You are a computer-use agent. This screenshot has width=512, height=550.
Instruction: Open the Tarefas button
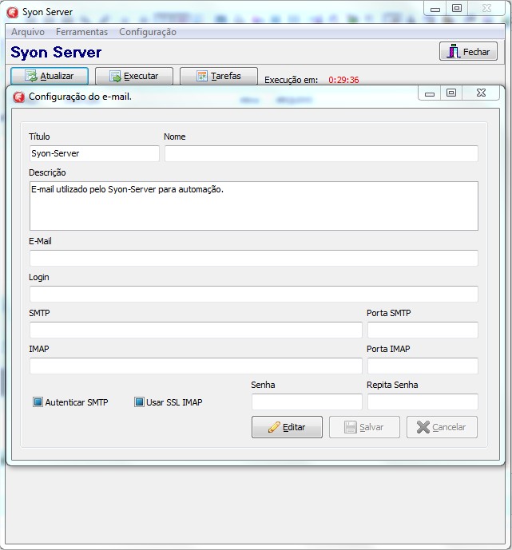[x=219, y=76]
